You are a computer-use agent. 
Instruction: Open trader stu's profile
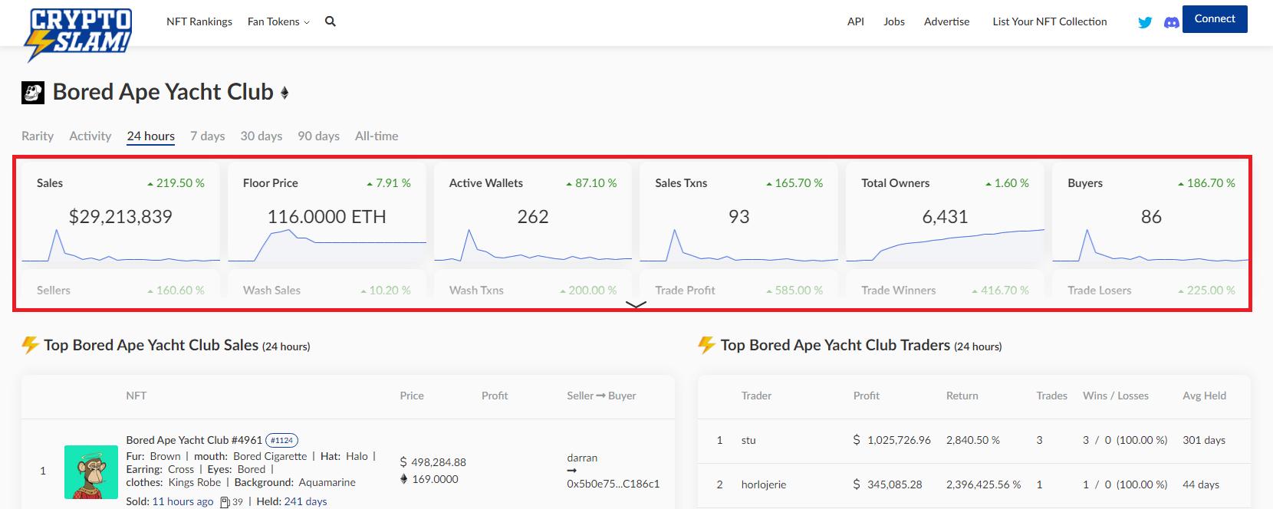(748, 440)
